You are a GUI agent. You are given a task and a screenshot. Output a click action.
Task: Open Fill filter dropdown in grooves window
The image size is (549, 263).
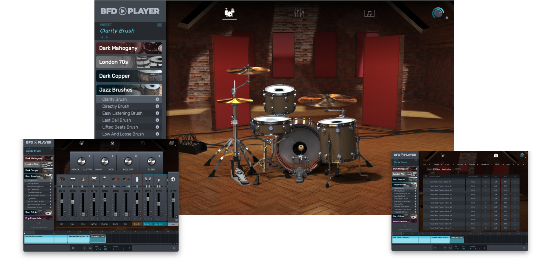pos(426,165)
